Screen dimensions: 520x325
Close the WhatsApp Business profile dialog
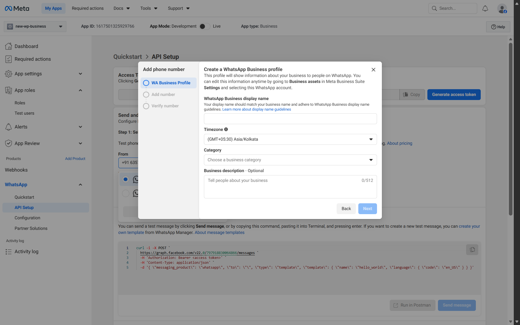tap(373, 70)
